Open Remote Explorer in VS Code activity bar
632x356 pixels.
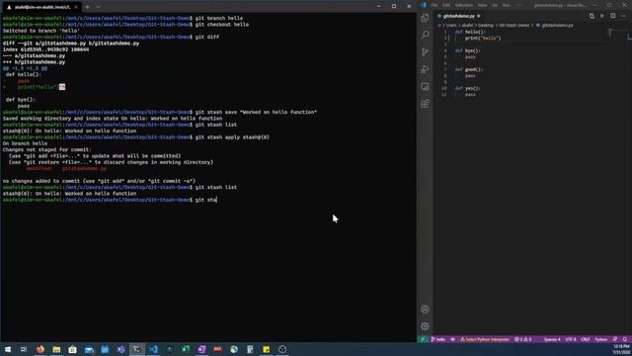tap(425, 87)
